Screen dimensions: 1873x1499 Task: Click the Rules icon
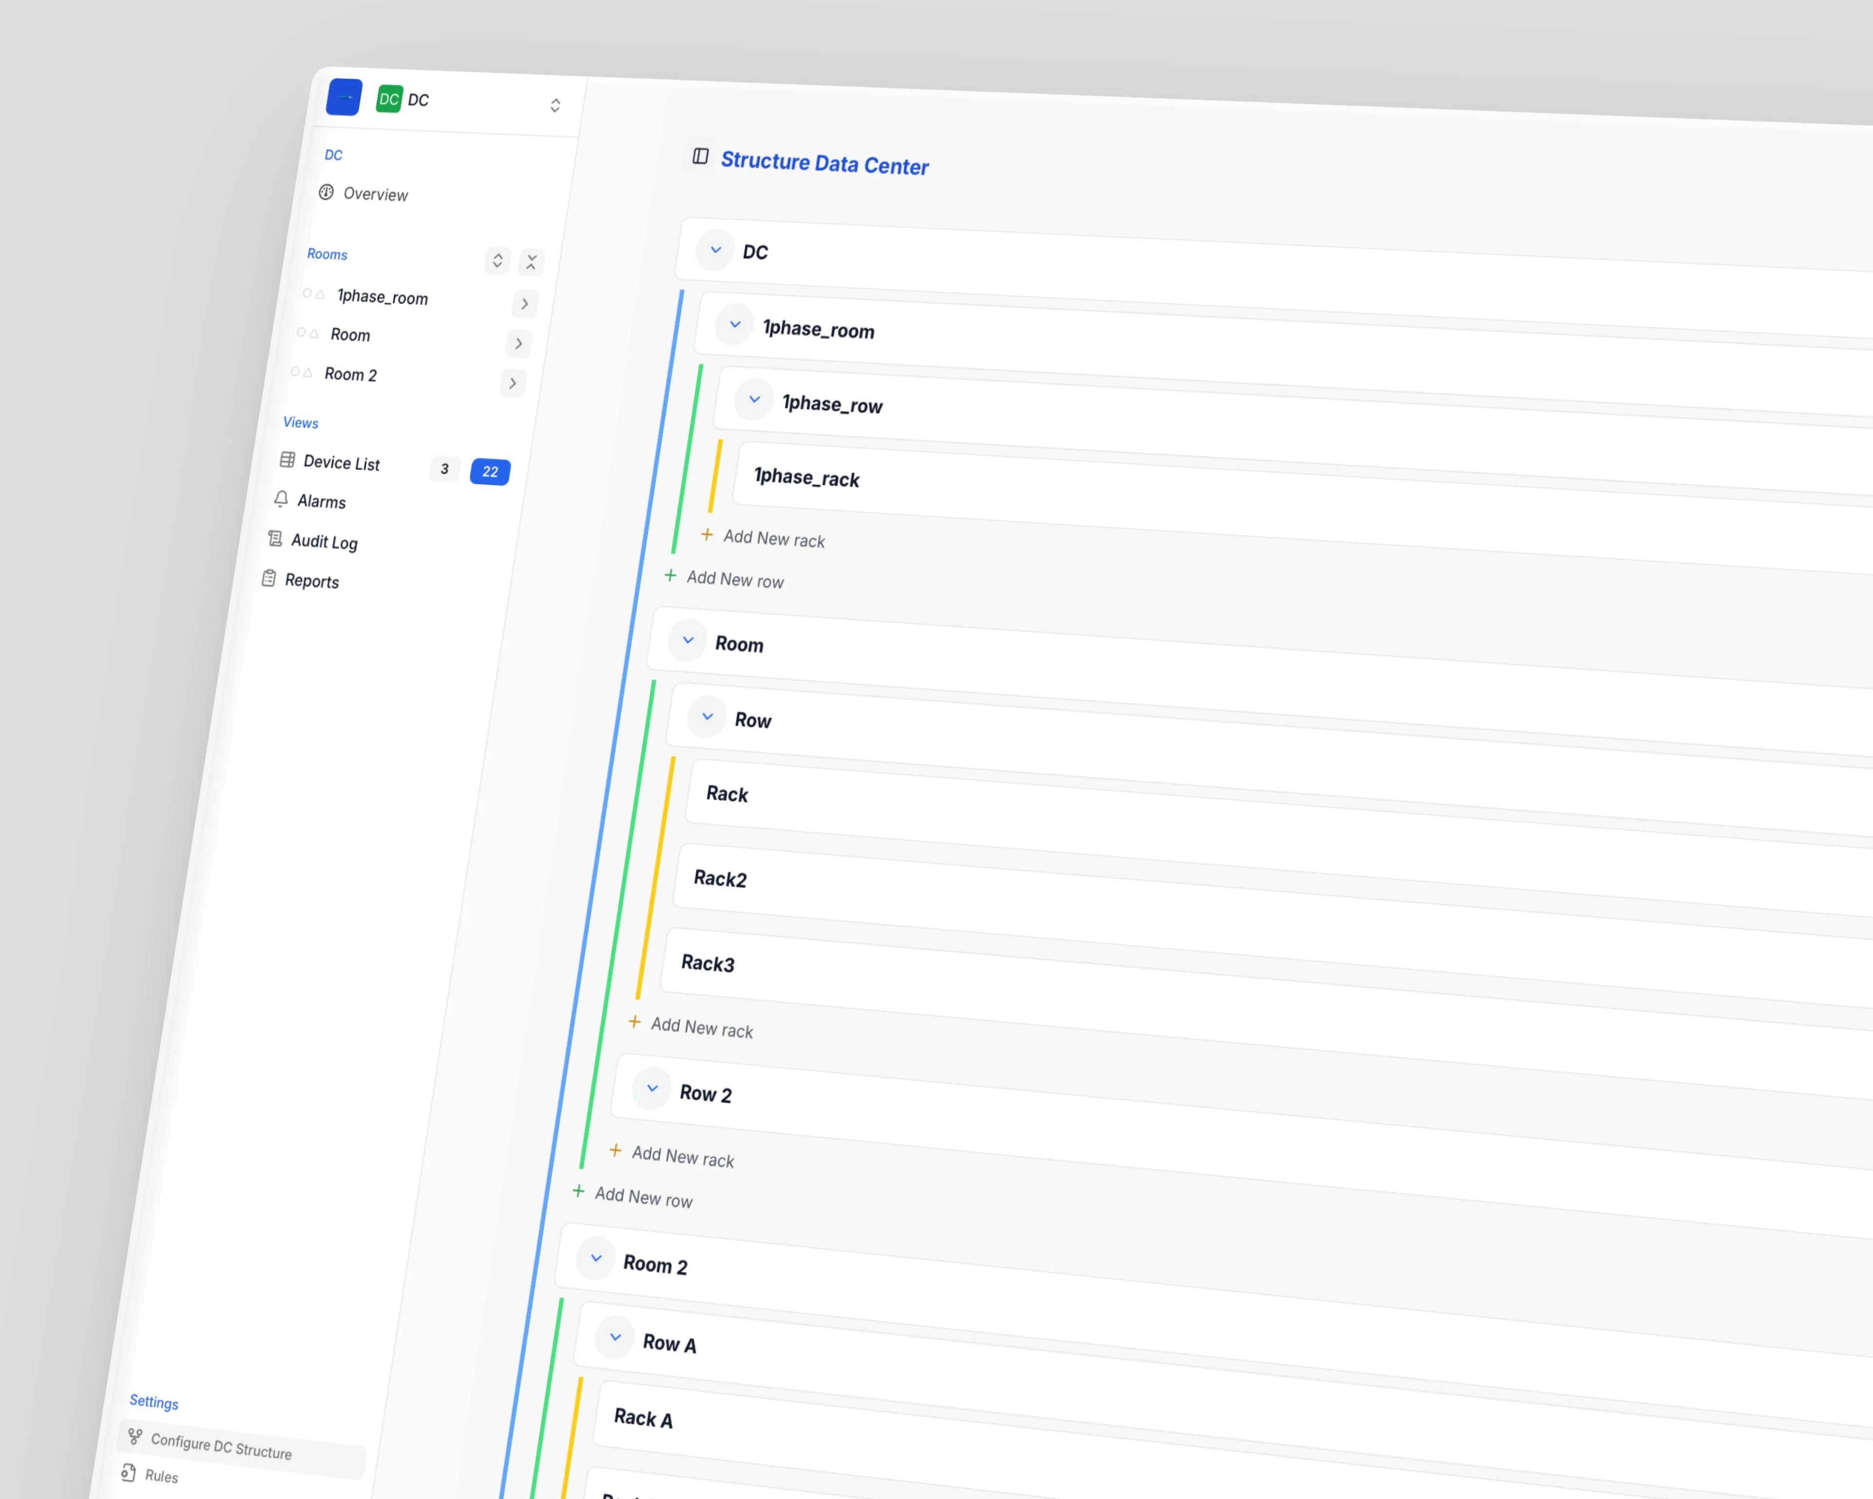coord(129,1473)
